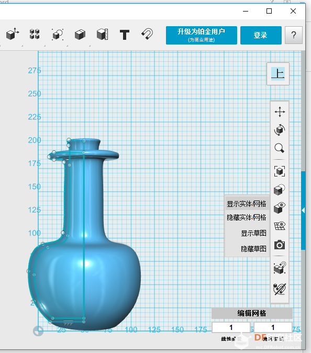Viewport: 311px width, 353px height.
Task: Toggle the material shading cube icon
Action: 280,190
